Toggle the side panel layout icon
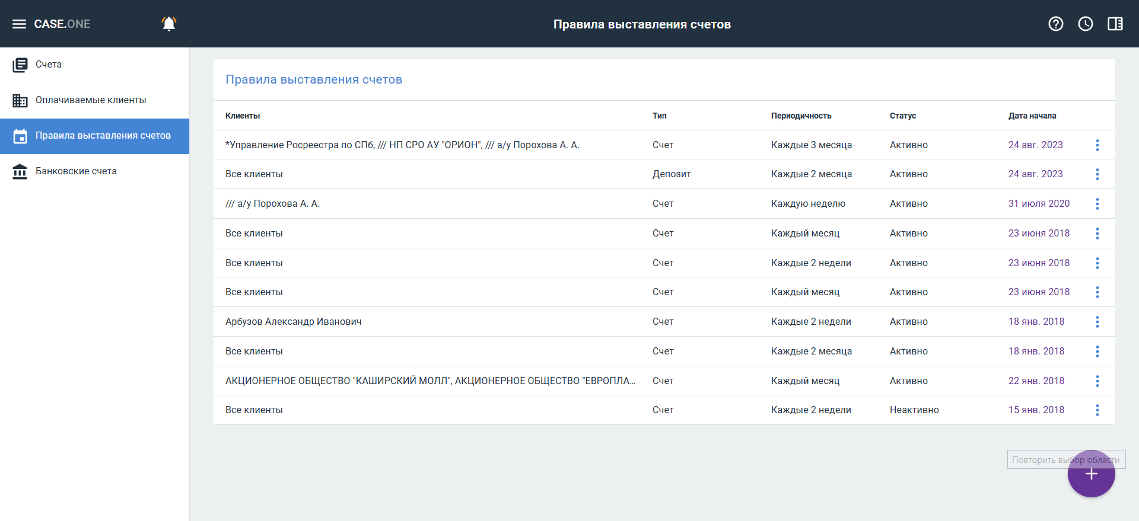The image size is (1139, 521). (1115, 24)
